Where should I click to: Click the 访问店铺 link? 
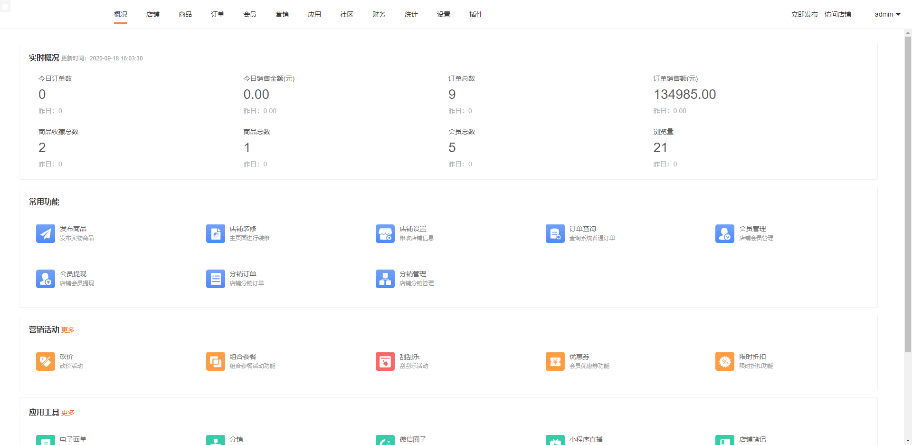click(x=837, y=14)
